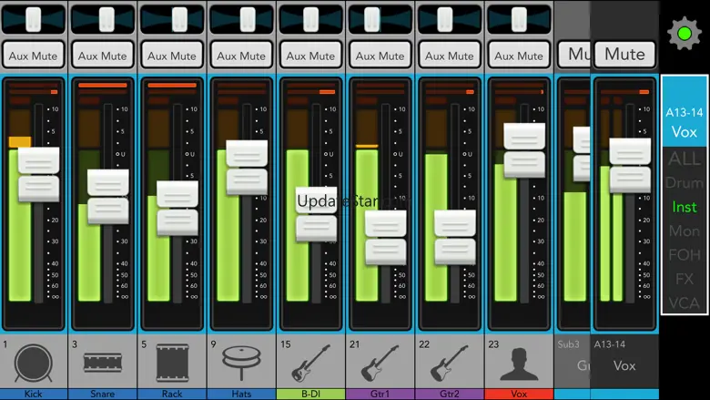Toggle Aux Mute on Rack channel

(172, 56)
